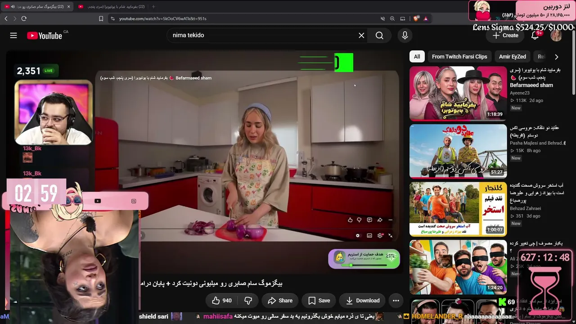Reload the YouTube page
Screen dimensions: 576x324
pyautogui.click(x=24, y=18)
